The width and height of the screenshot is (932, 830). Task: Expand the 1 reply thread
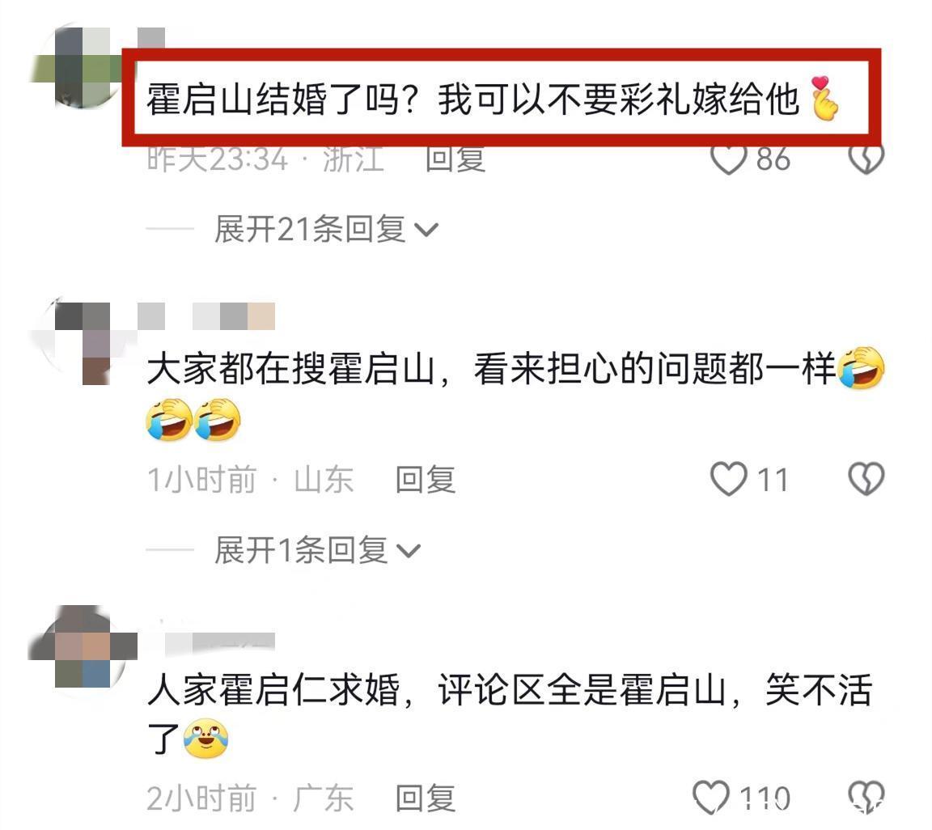tap(317, 550)
